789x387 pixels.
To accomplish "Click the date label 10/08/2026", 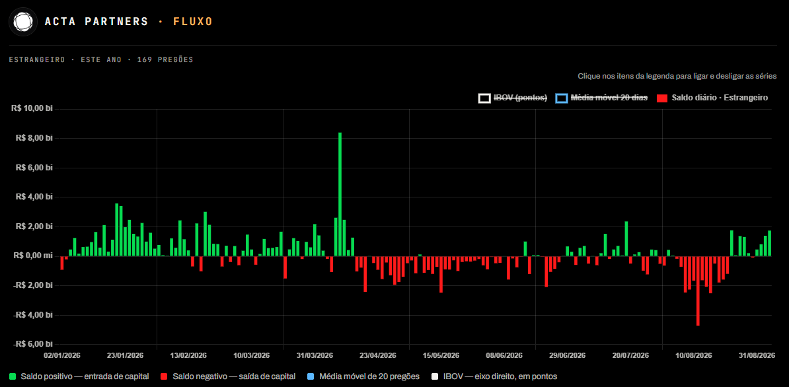I will click(694, 355).
